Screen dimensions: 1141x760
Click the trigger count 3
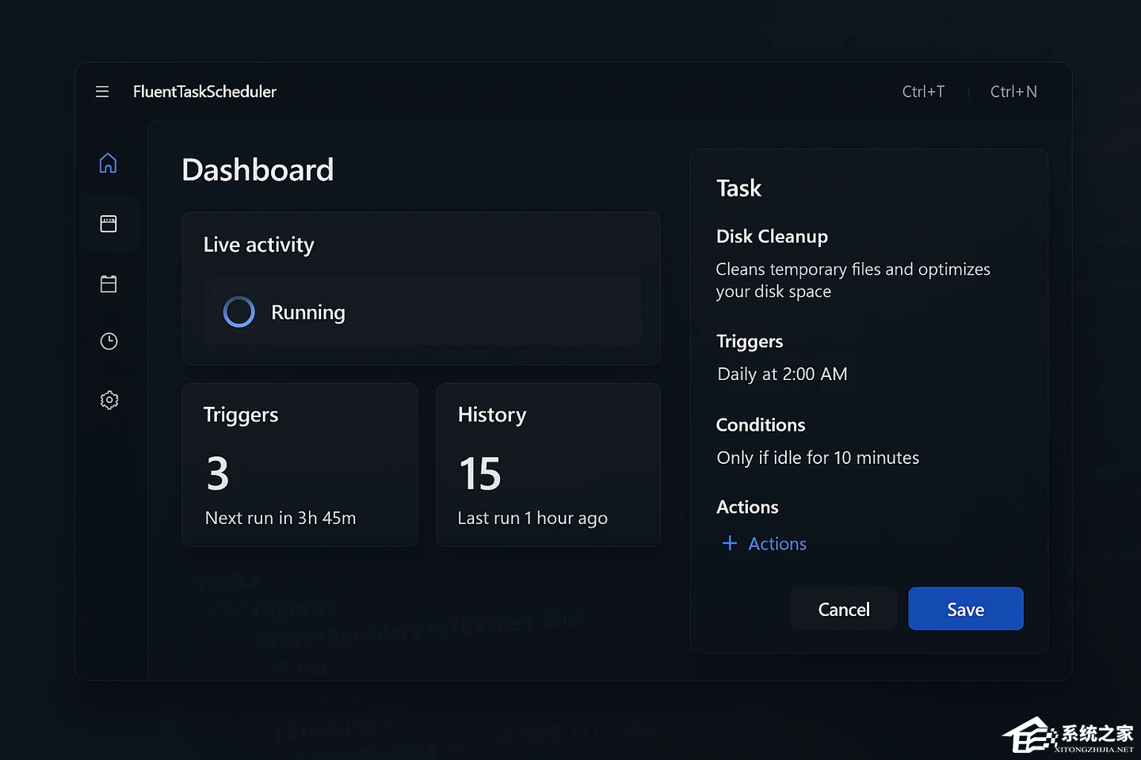point(218,473)
